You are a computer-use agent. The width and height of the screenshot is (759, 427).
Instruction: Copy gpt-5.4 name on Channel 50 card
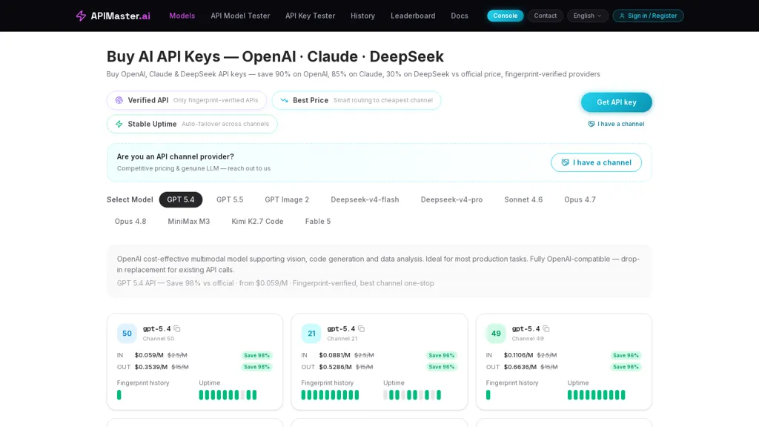click(x=177, y=328)
